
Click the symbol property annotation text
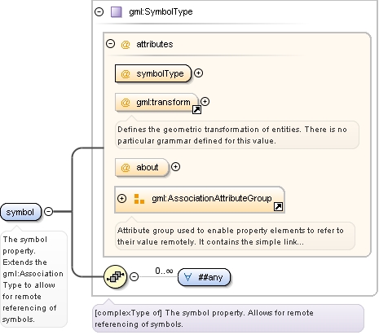(33, 279)
